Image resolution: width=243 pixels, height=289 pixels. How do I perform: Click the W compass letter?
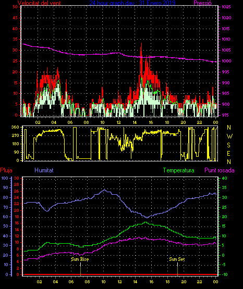pos(229,136)
